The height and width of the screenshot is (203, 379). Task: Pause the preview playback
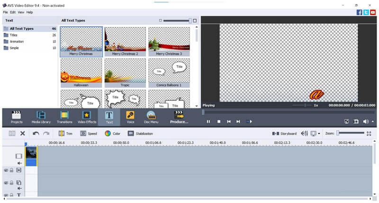tap(208, 122)
